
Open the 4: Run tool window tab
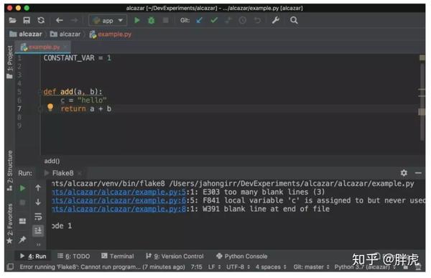click(x=33, y=256)
